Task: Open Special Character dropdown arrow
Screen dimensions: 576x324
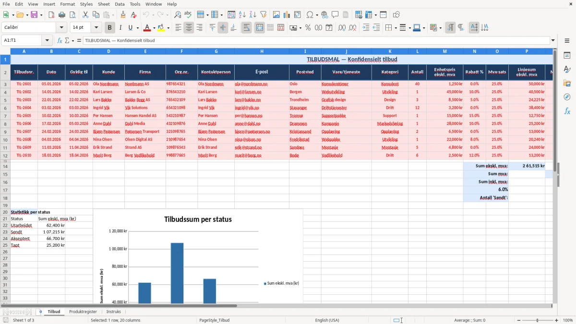Action: [x=317, y=15]
